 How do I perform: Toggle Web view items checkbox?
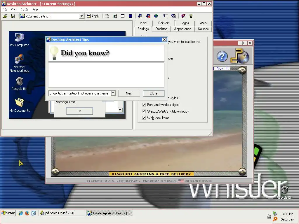point(144,118)
